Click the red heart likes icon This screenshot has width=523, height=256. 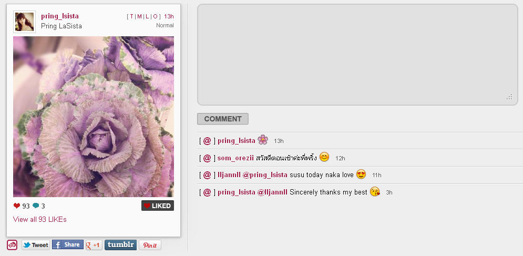point(17,206)
